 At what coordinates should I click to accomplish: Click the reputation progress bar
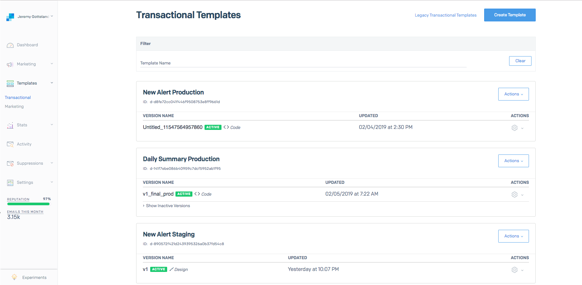tap(28, 204)
